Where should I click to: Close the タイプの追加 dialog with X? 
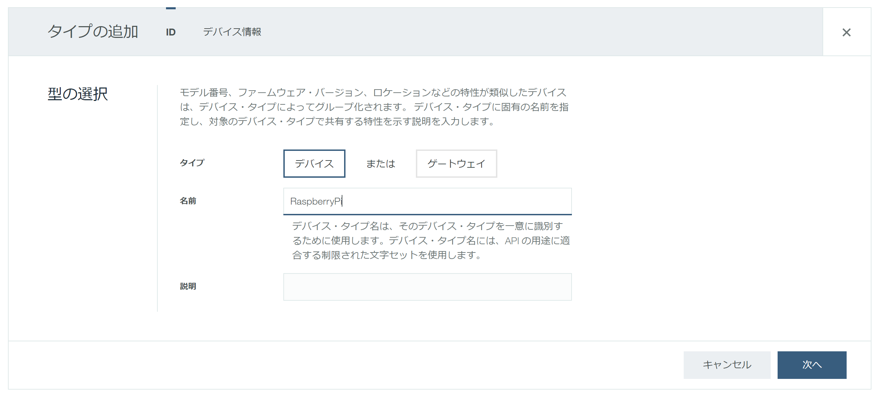[x=846, y=32]
